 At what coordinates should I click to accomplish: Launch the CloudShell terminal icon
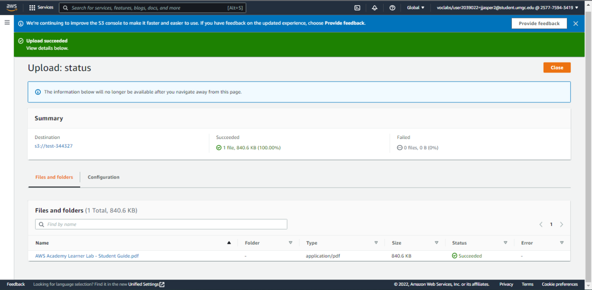(x=357, y=8)
